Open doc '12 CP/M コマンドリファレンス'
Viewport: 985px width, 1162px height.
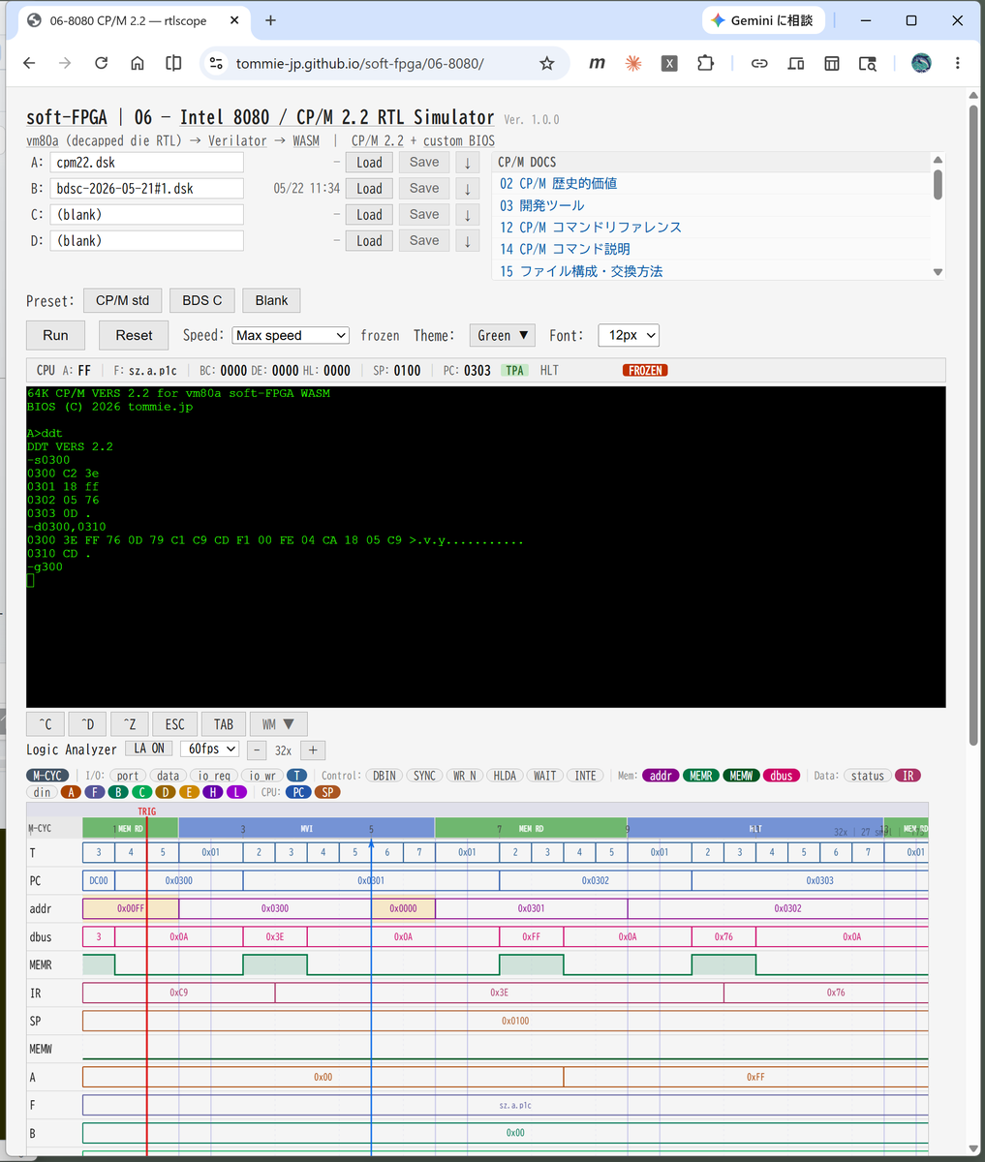[591, 227]
